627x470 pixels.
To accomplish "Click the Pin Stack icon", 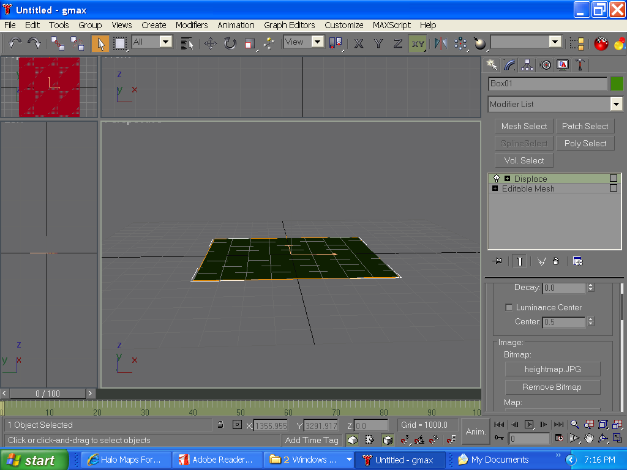I will (x=497, y=261).
